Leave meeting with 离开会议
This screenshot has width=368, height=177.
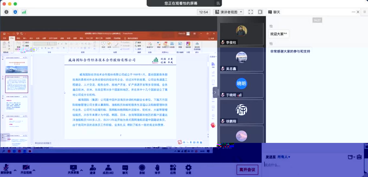click(x=247, y=170)
